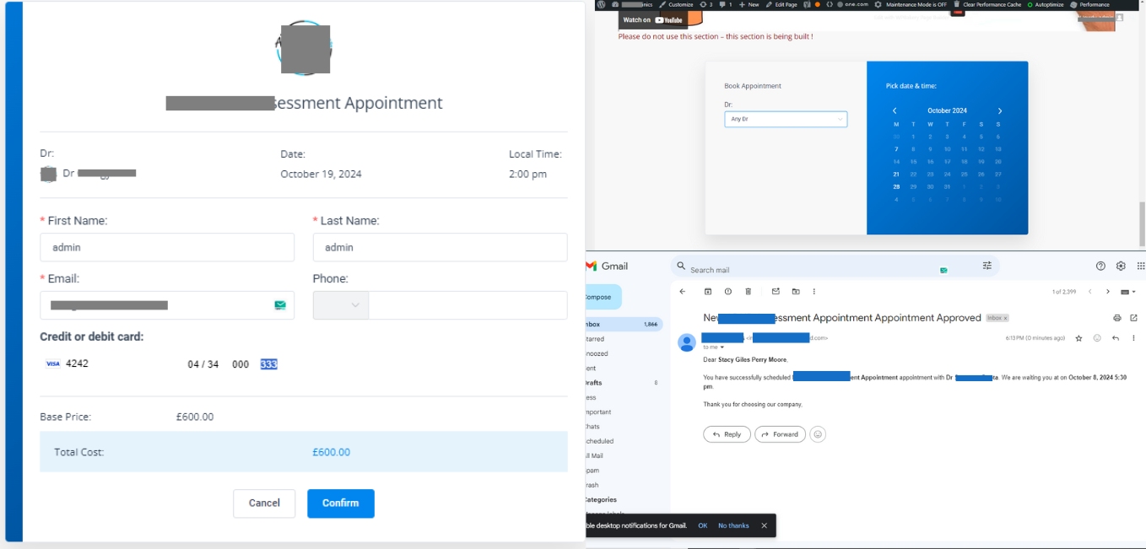Screen dimensions: 1146x549
Task: Archive the open Gmail message
Action: pyautogui.click(x=708, y=292)
